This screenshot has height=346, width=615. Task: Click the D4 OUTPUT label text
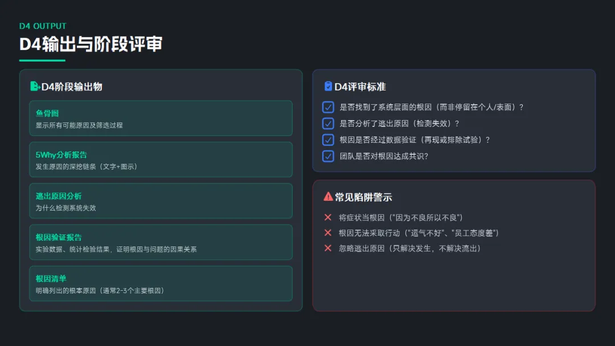click(x=43, y=26)
